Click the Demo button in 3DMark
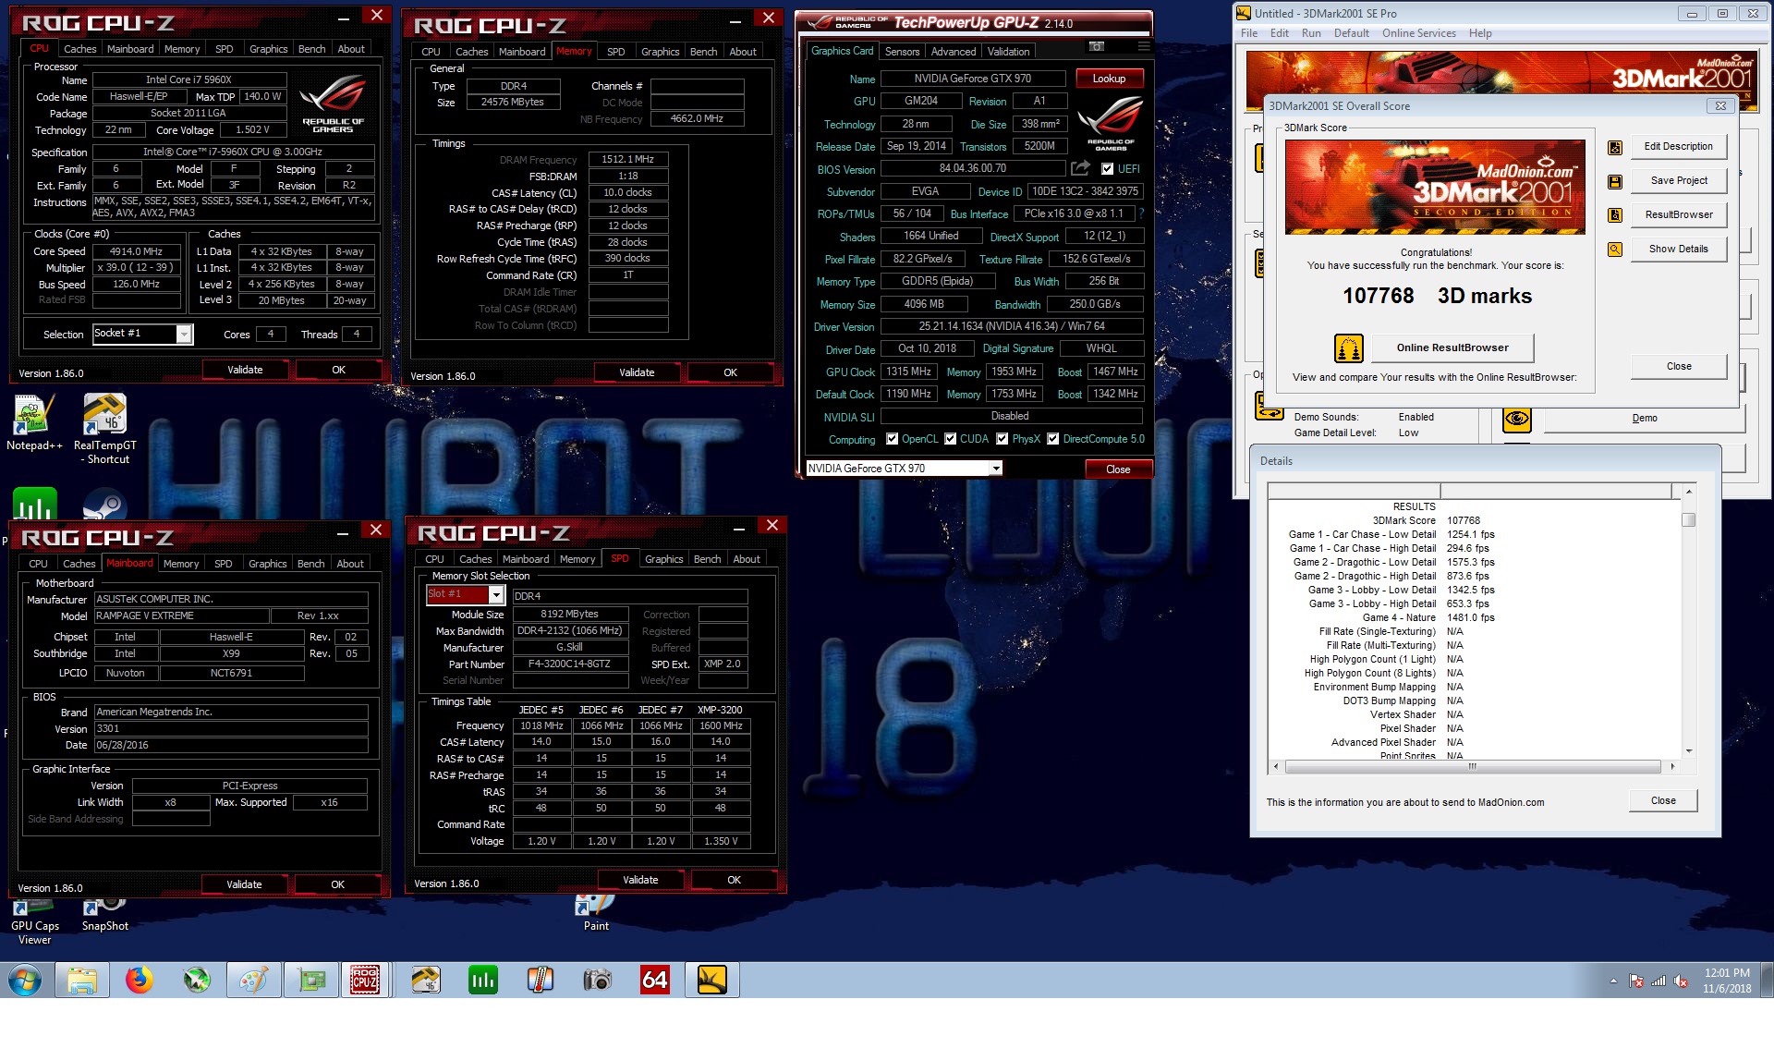Image resolution: width=1774 pixels, height=1048 pixels. pyautogui.click(x=1644, y=419)
